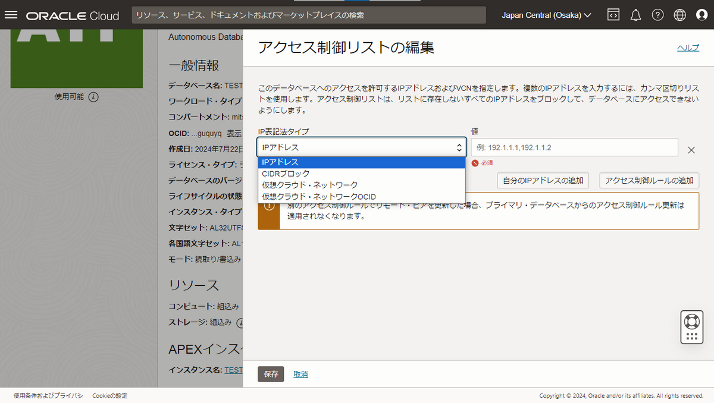
Task: Click the 表示 link beside OCID
Action: [234, 133]
